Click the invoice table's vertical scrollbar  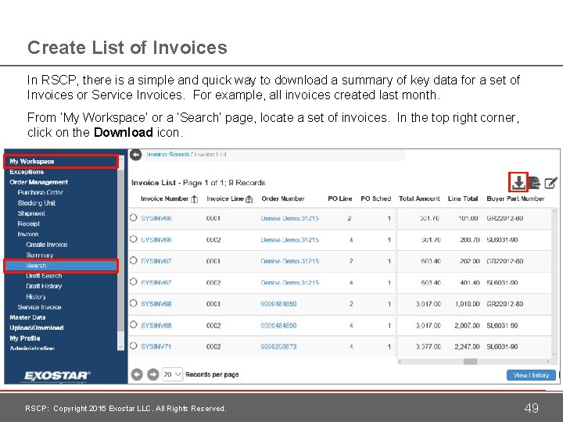(x=555, y=281)
